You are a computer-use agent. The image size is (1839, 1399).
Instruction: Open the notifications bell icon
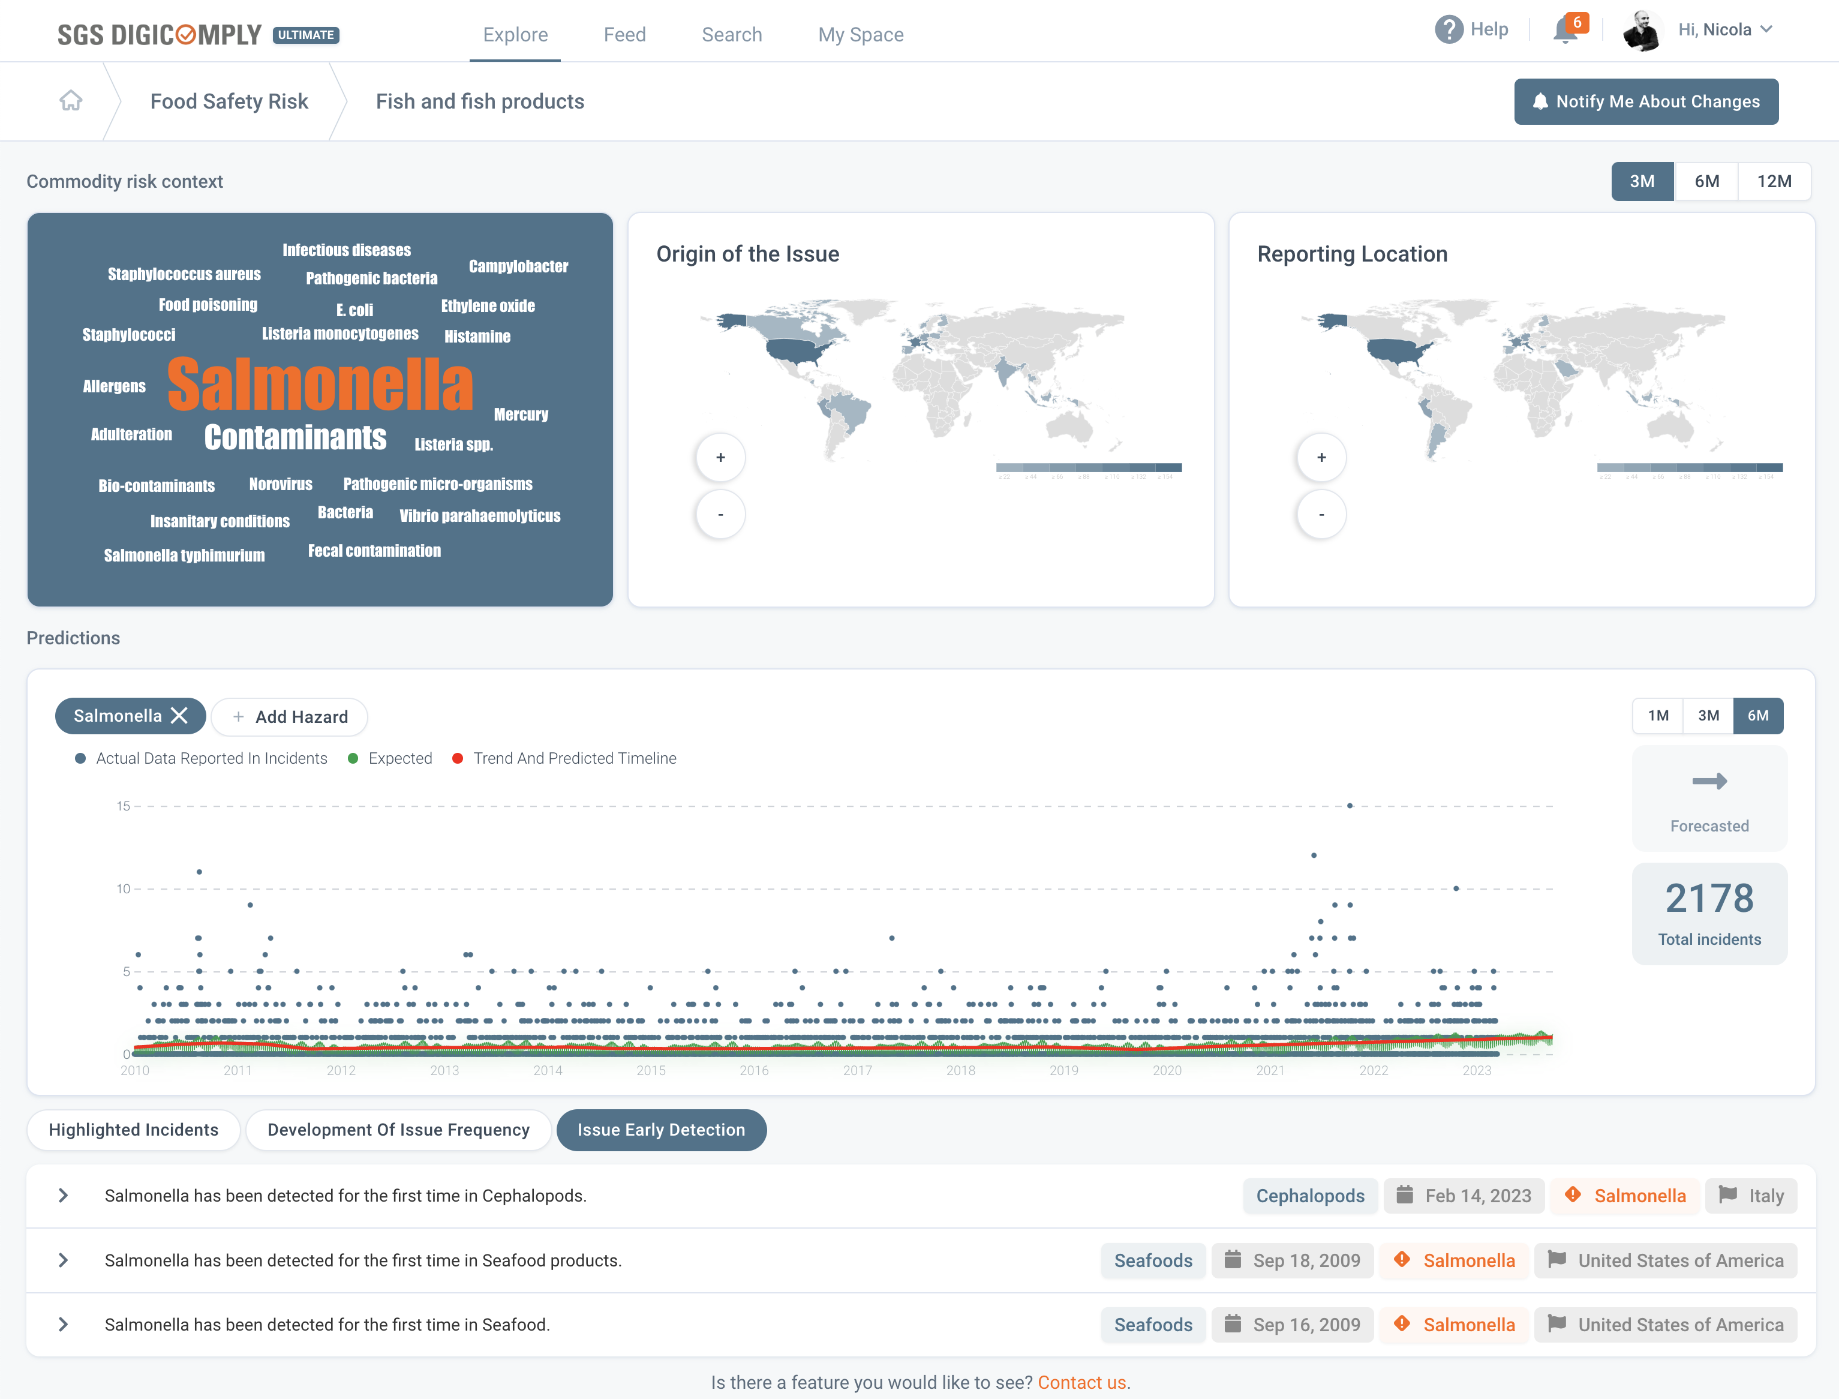[x=1564, y=31]
